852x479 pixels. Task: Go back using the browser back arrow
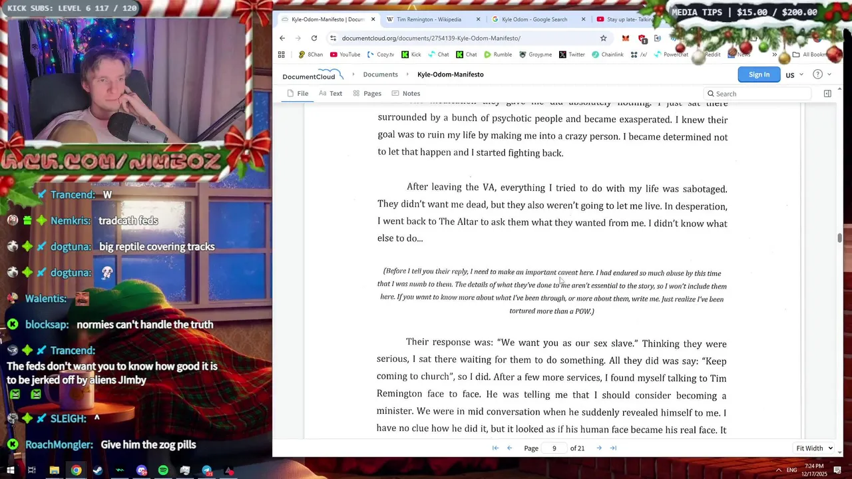(x=282, y=38)
